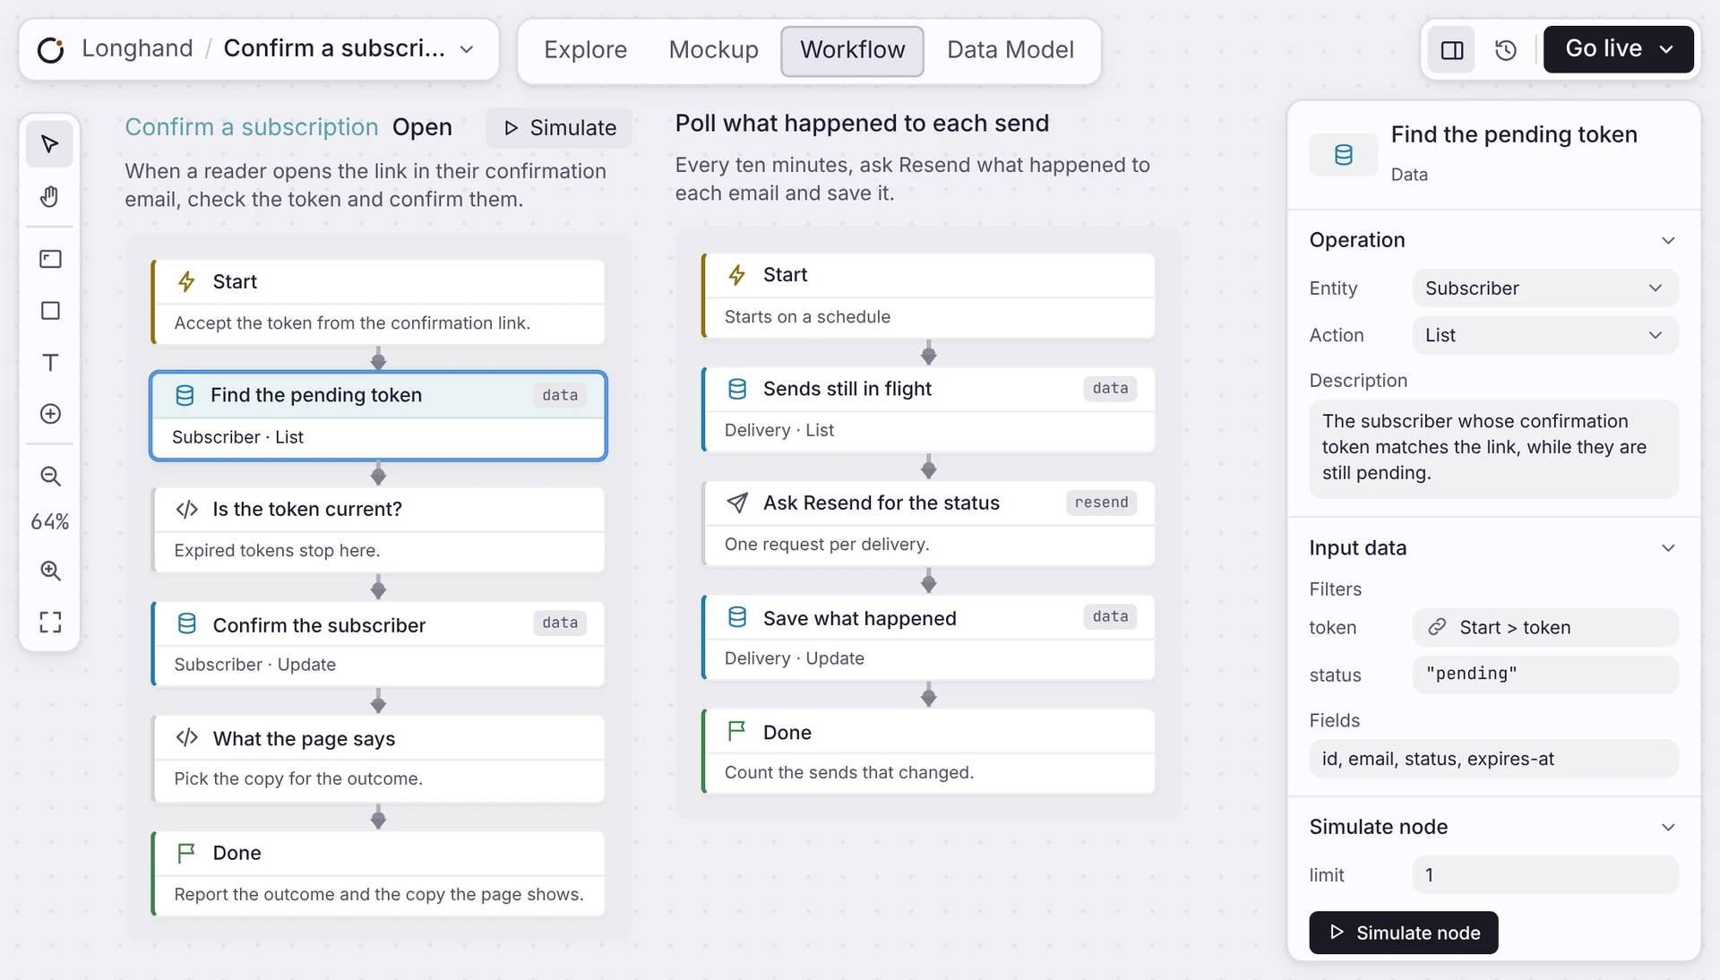
Task: Click the 'Subscriber · List' text
Action: click(237, 437)
